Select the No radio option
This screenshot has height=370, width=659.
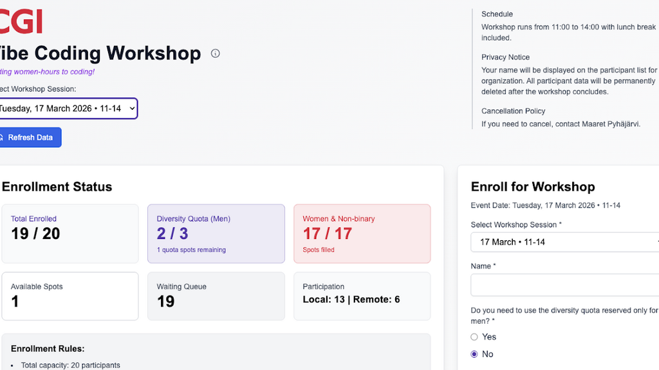click(x=474, y=354)
